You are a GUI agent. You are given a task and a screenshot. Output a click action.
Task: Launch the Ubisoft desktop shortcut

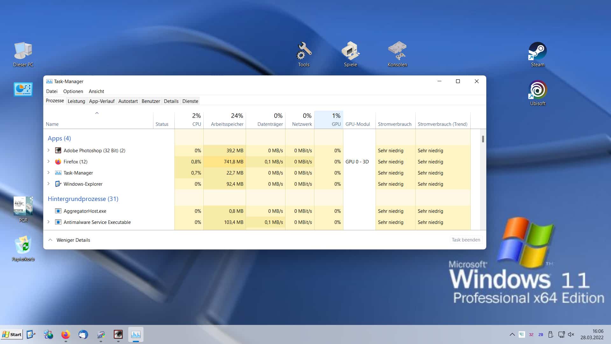point(537,93)
